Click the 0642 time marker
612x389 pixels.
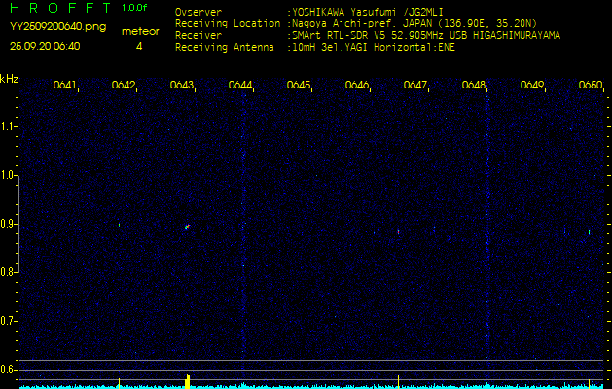click(x=123, y=85)
